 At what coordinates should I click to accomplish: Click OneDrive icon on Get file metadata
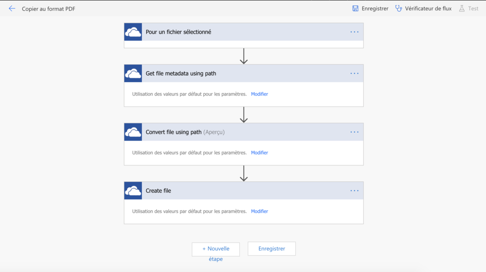tap(133, 74)
